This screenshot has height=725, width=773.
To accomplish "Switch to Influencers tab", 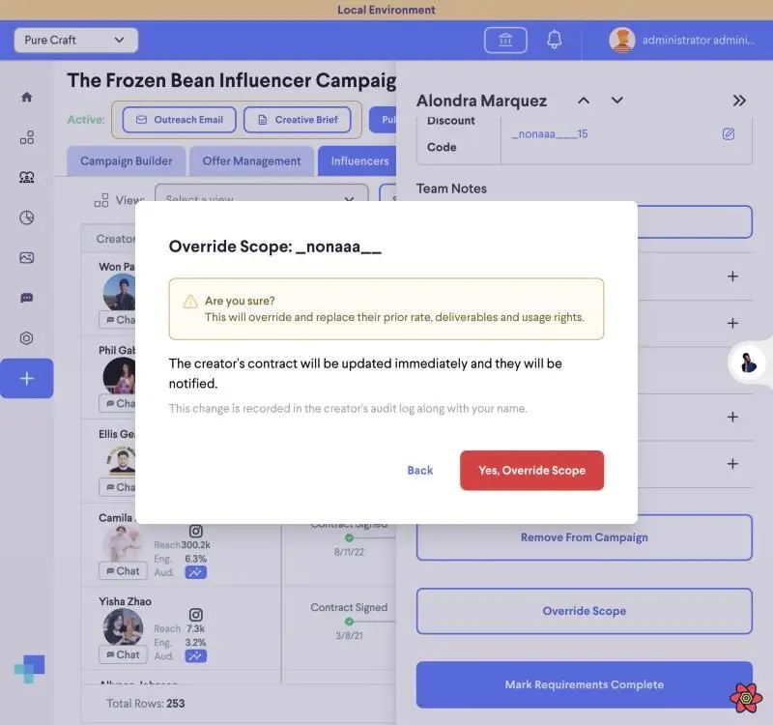I will (358, 160).
